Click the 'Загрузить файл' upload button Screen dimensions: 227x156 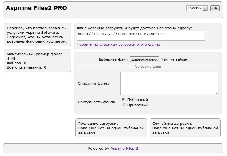pos(148,67)
